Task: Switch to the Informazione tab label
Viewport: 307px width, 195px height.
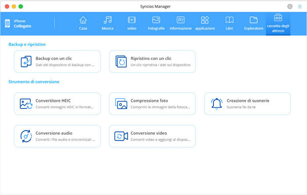Action: click(x=181, y=28)
